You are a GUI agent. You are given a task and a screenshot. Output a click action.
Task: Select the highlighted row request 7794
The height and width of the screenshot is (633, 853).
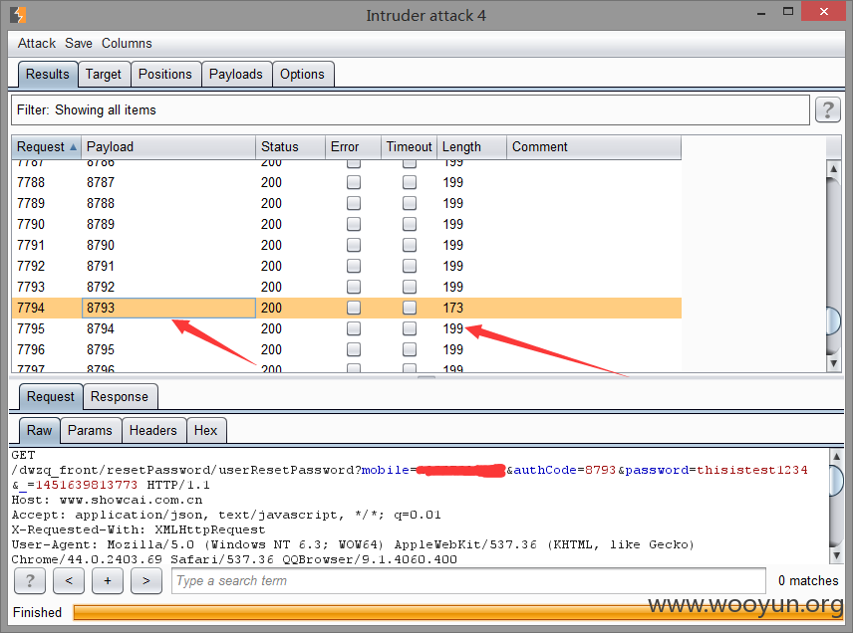(347, 308)
